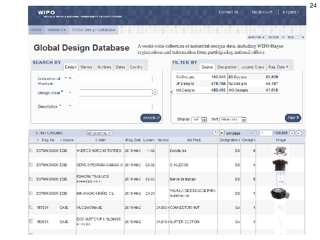The image size is (320, 240).
Task: Go to previous results page arrow
Action: 256,133
